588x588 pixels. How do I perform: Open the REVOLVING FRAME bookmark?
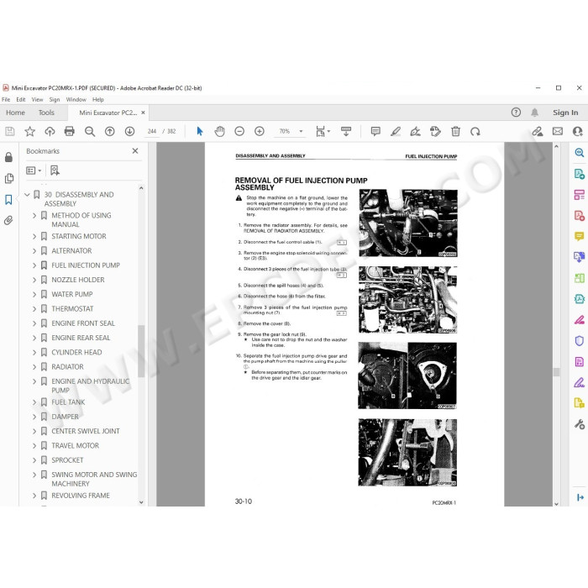(81, 496)
